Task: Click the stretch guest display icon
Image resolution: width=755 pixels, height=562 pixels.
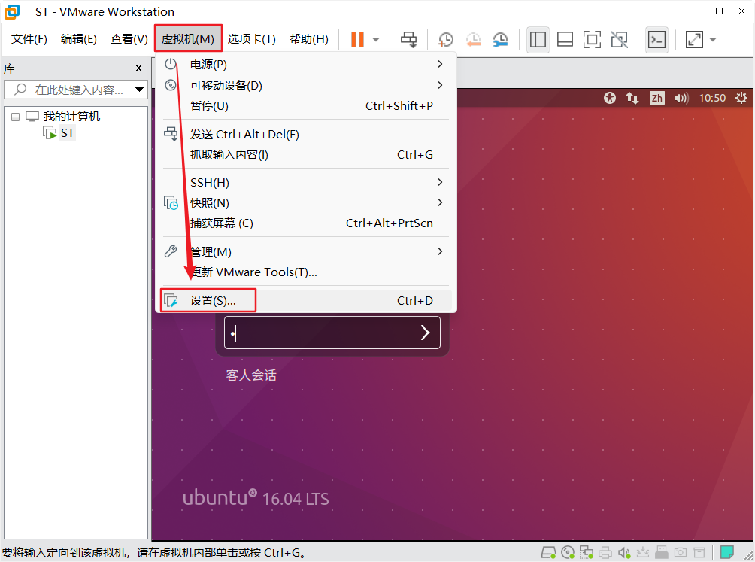Action: coord(694,39)
